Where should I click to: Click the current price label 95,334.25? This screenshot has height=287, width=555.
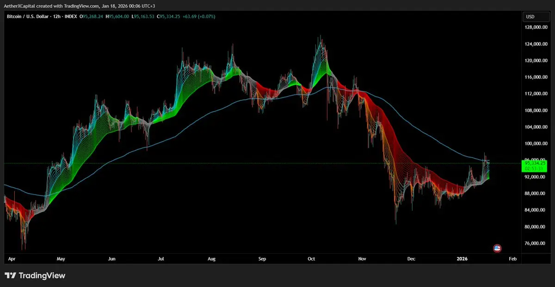[x=534, y=163]
